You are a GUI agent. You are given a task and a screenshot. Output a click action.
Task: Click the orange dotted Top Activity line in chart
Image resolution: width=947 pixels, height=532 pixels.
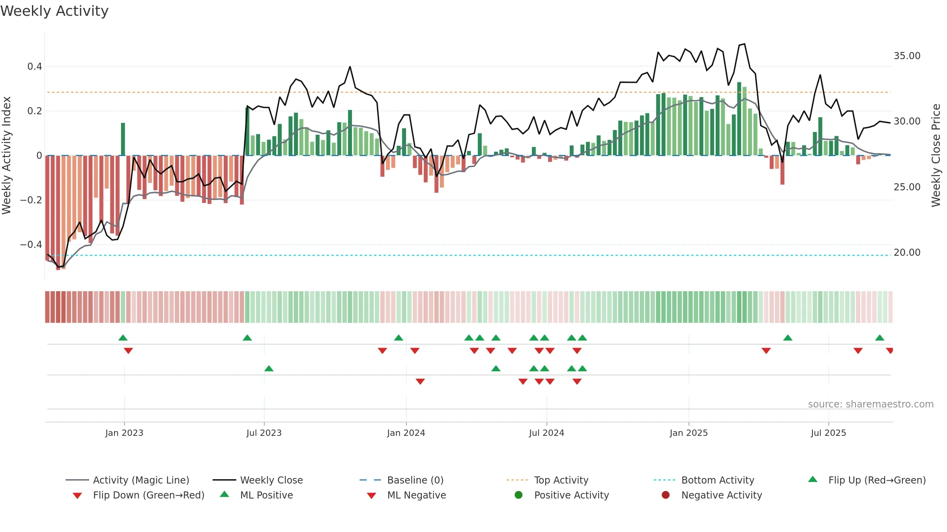[469, 92]
